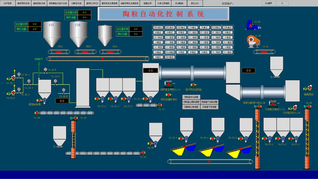This screenshot has width=318, height=179.
Task: Click the star discharge valve under the hopper
Action: (x=42, y=100)
